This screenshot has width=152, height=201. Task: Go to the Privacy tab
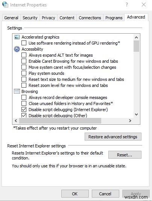pos(49,18)
